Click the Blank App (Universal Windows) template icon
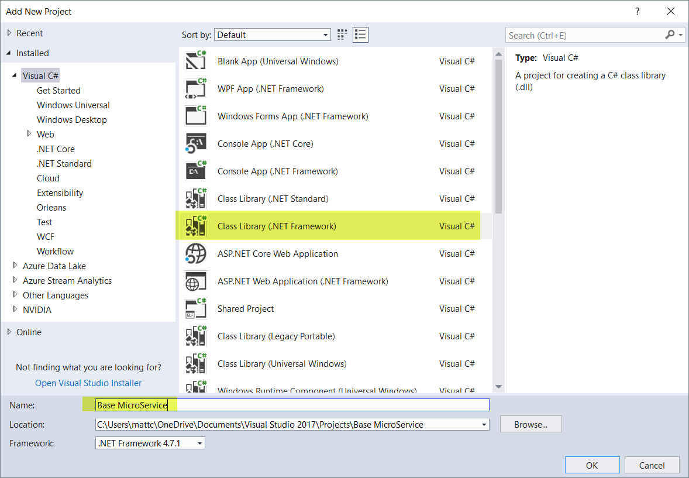The width and height of the screenshot is (689, 478). coord(196,61)
